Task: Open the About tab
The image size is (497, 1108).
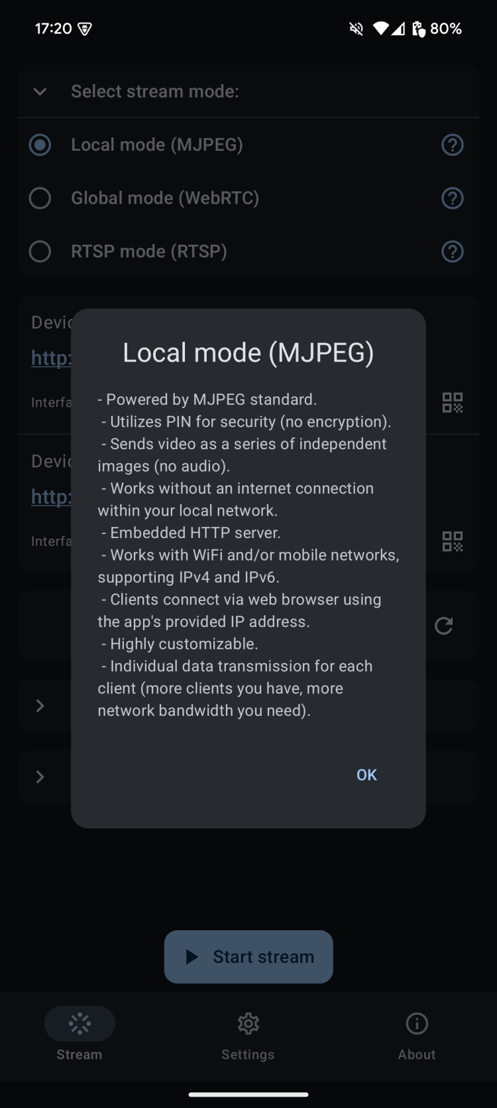Action: pos(417,1034)
